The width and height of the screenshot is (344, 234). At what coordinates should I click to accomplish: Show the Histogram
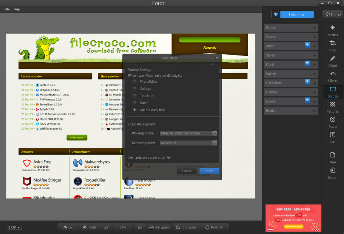pyautogui.click(x=159, y=227)
